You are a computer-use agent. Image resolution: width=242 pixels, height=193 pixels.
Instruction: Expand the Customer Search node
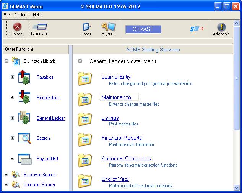(x=6, y=184)
